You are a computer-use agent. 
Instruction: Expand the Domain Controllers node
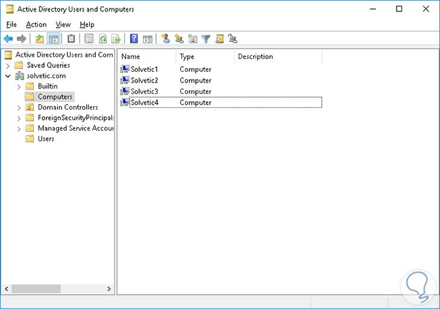tap(19, 108)
